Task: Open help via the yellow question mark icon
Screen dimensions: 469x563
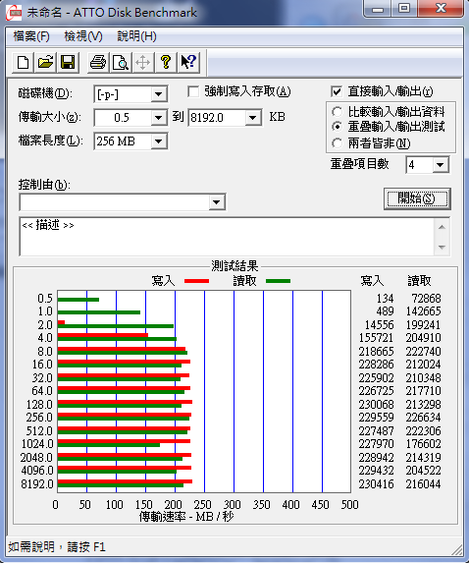Action: [165, 63]
